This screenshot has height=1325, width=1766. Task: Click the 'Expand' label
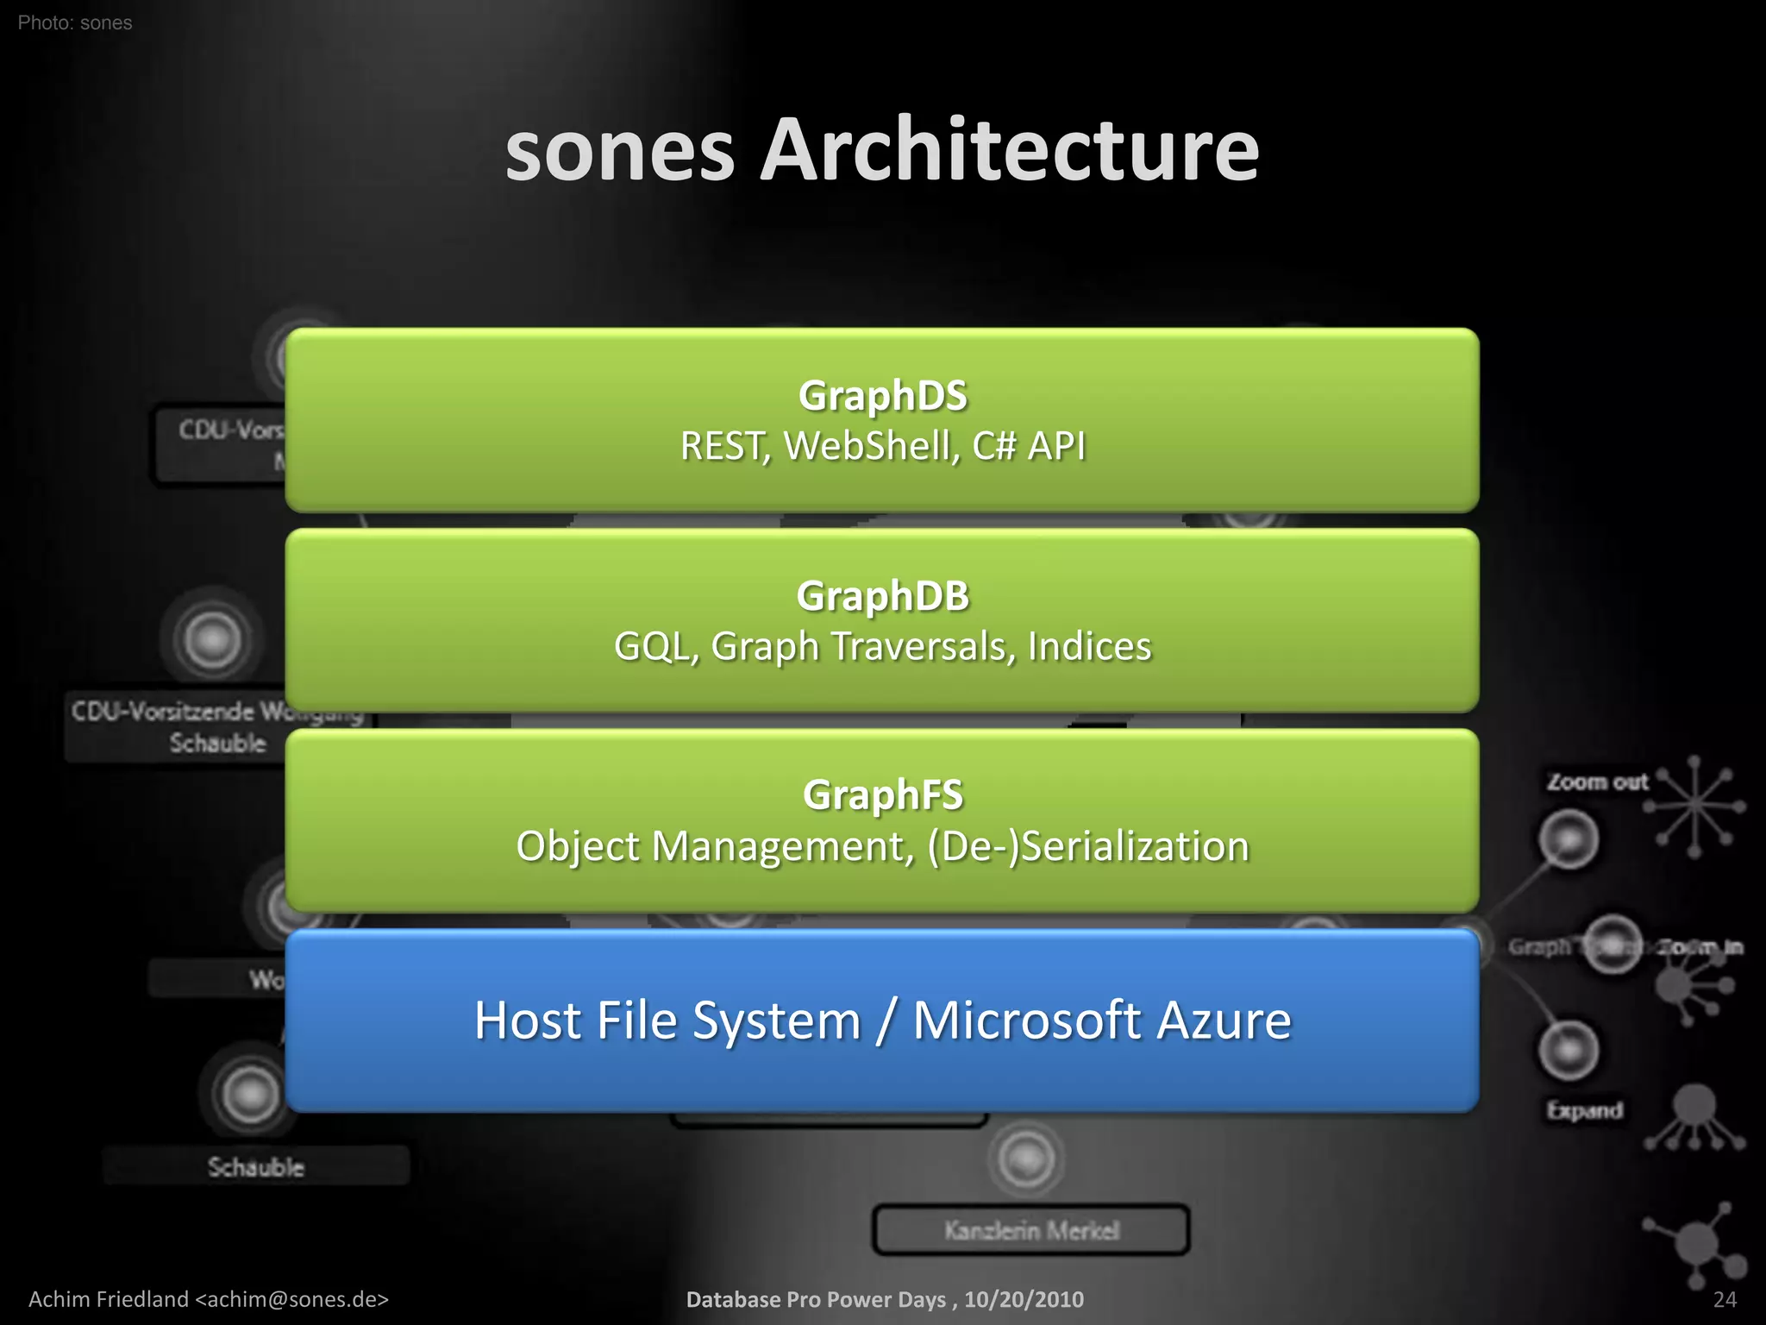[1584, 1110]
